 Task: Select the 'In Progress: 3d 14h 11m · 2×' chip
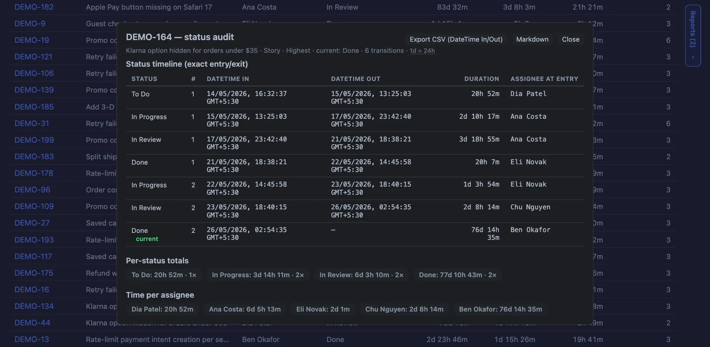click(x=258, y=275)
